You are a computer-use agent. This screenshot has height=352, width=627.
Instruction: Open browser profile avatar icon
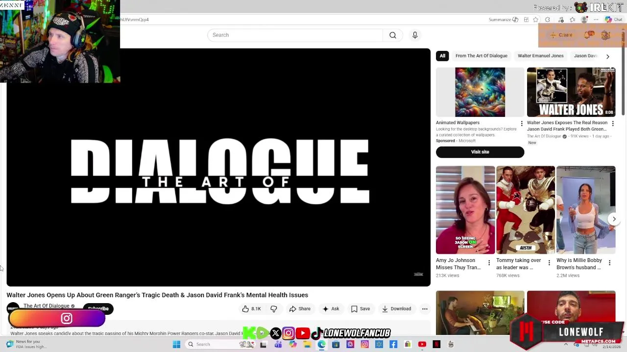click(584, 20)
